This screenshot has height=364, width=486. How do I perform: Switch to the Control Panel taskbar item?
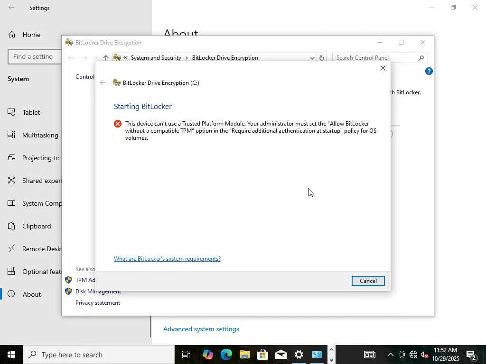point(317,355)
